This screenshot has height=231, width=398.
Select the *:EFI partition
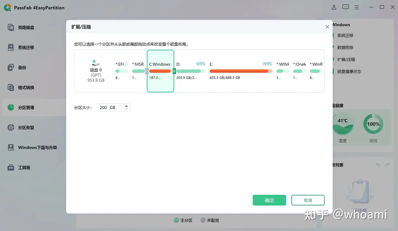coord(122,71)
